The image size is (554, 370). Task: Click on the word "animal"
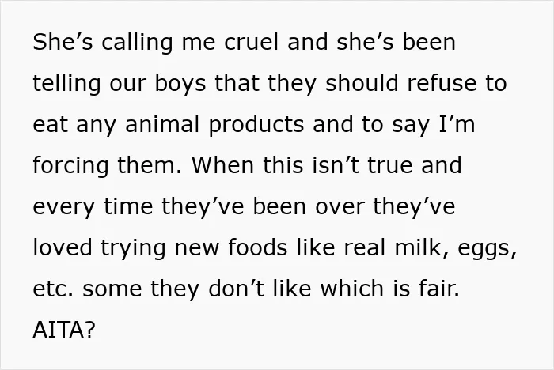(x=162, y=124)
